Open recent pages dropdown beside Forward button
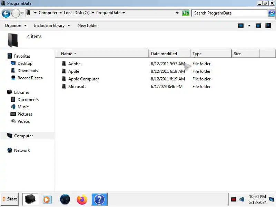 [x=22, y=13]
